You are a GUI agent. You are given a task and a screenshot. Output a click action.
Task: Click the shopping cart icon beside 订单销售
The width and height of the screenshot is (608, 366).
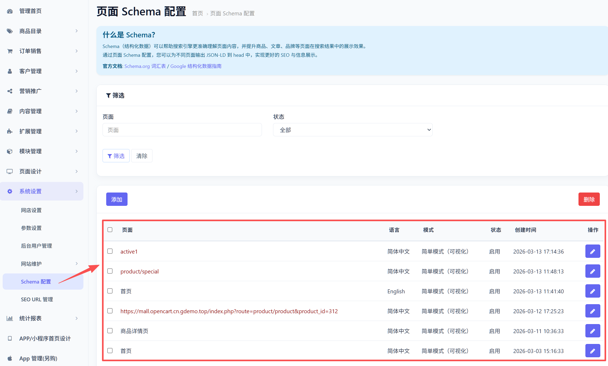(x=10, y=51)
